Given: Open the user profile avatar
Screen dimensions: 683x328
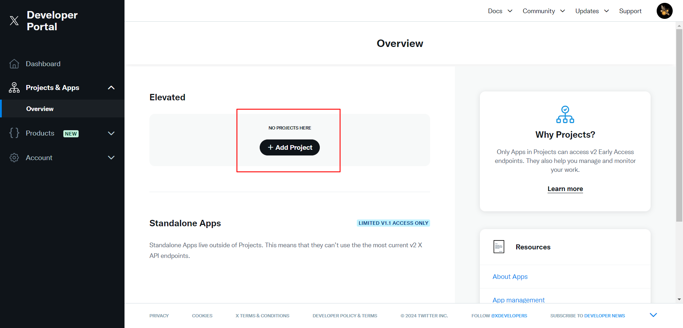Looking at the screenshot, I should pyautogui.click(x=664, y=11).
